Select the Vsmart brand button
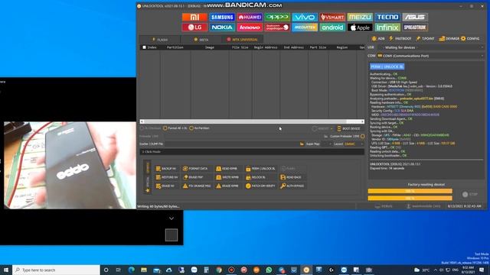The width and height of the screenshot is (490, 275). pos(332,17)
